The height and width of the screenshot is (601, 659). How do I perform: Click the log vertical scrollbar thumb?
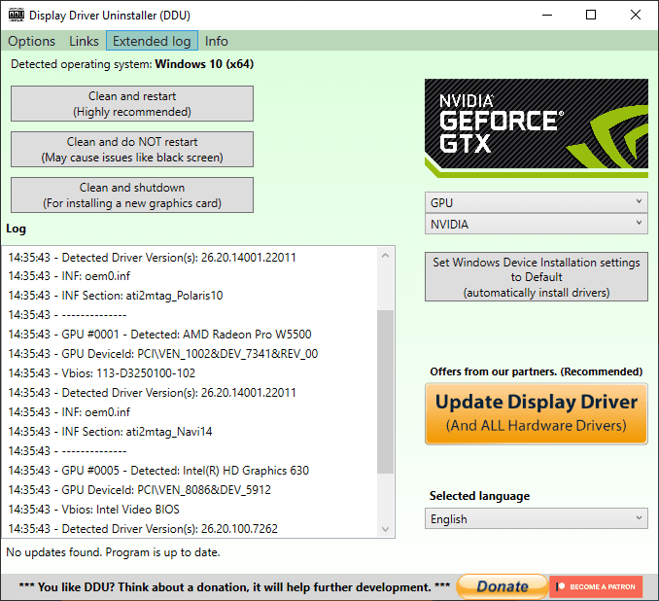386,392
